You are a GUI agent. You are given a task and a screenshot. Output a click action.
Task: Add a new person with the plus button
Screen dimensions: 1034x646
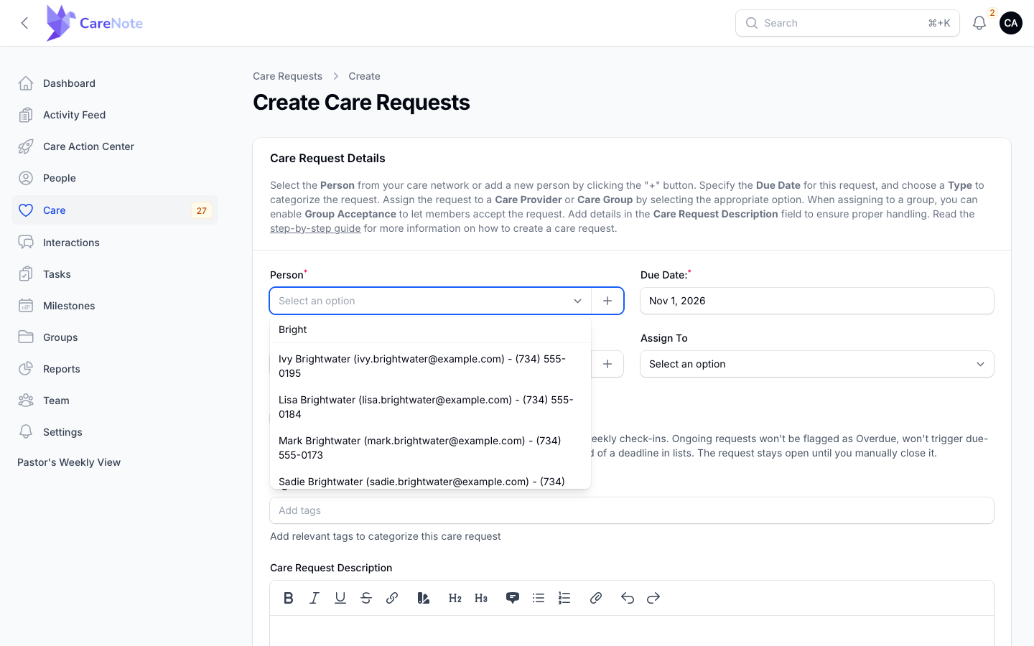pos(607,301)
